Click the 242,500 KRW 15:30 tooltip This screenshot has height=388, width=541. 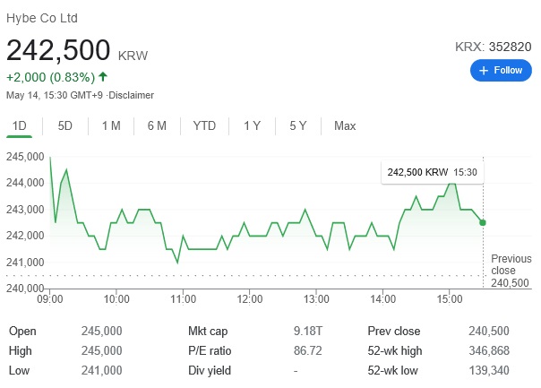pos(433,172)
